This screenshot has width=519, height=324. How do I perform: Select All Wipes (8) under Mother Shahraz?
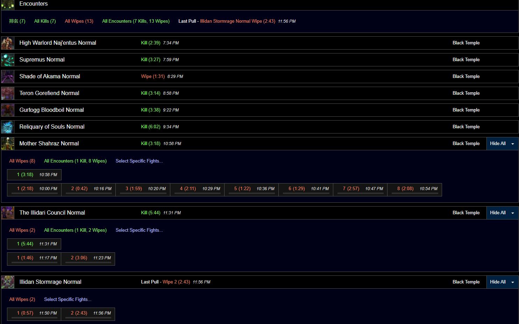click(x=22, y=161)
